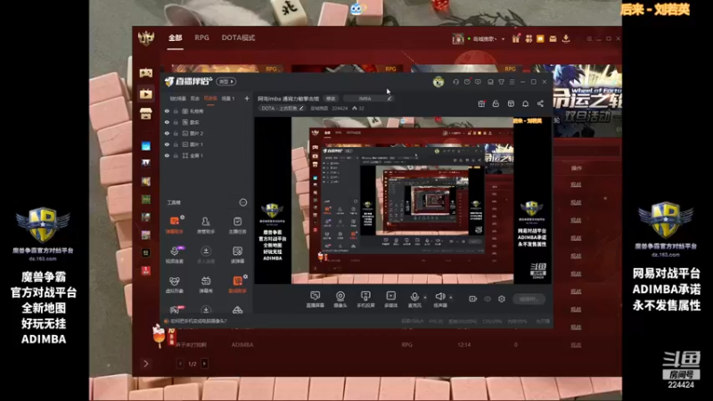Screen dimensions: 713x401
Task: Click the 修改 button beside room title
Action: (x=331, y=99)
